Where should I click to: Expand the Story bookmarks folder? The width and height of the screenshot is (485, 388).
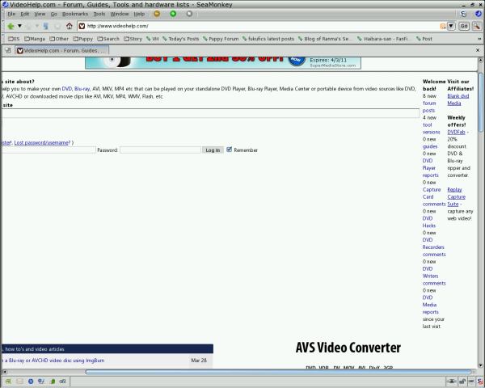pos(133,39)
